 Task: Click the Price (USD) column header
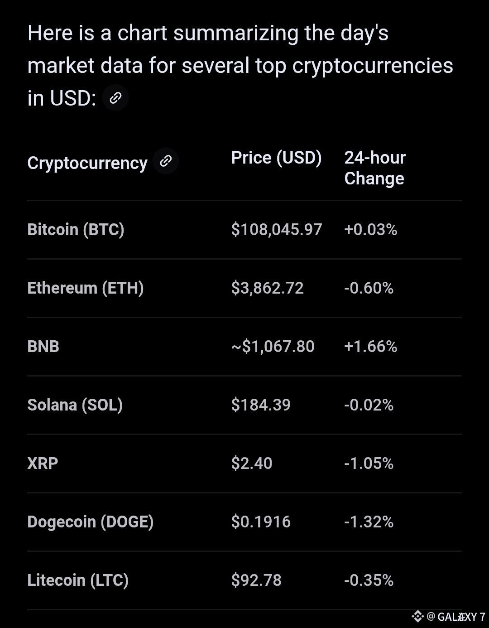coord(276,158)
